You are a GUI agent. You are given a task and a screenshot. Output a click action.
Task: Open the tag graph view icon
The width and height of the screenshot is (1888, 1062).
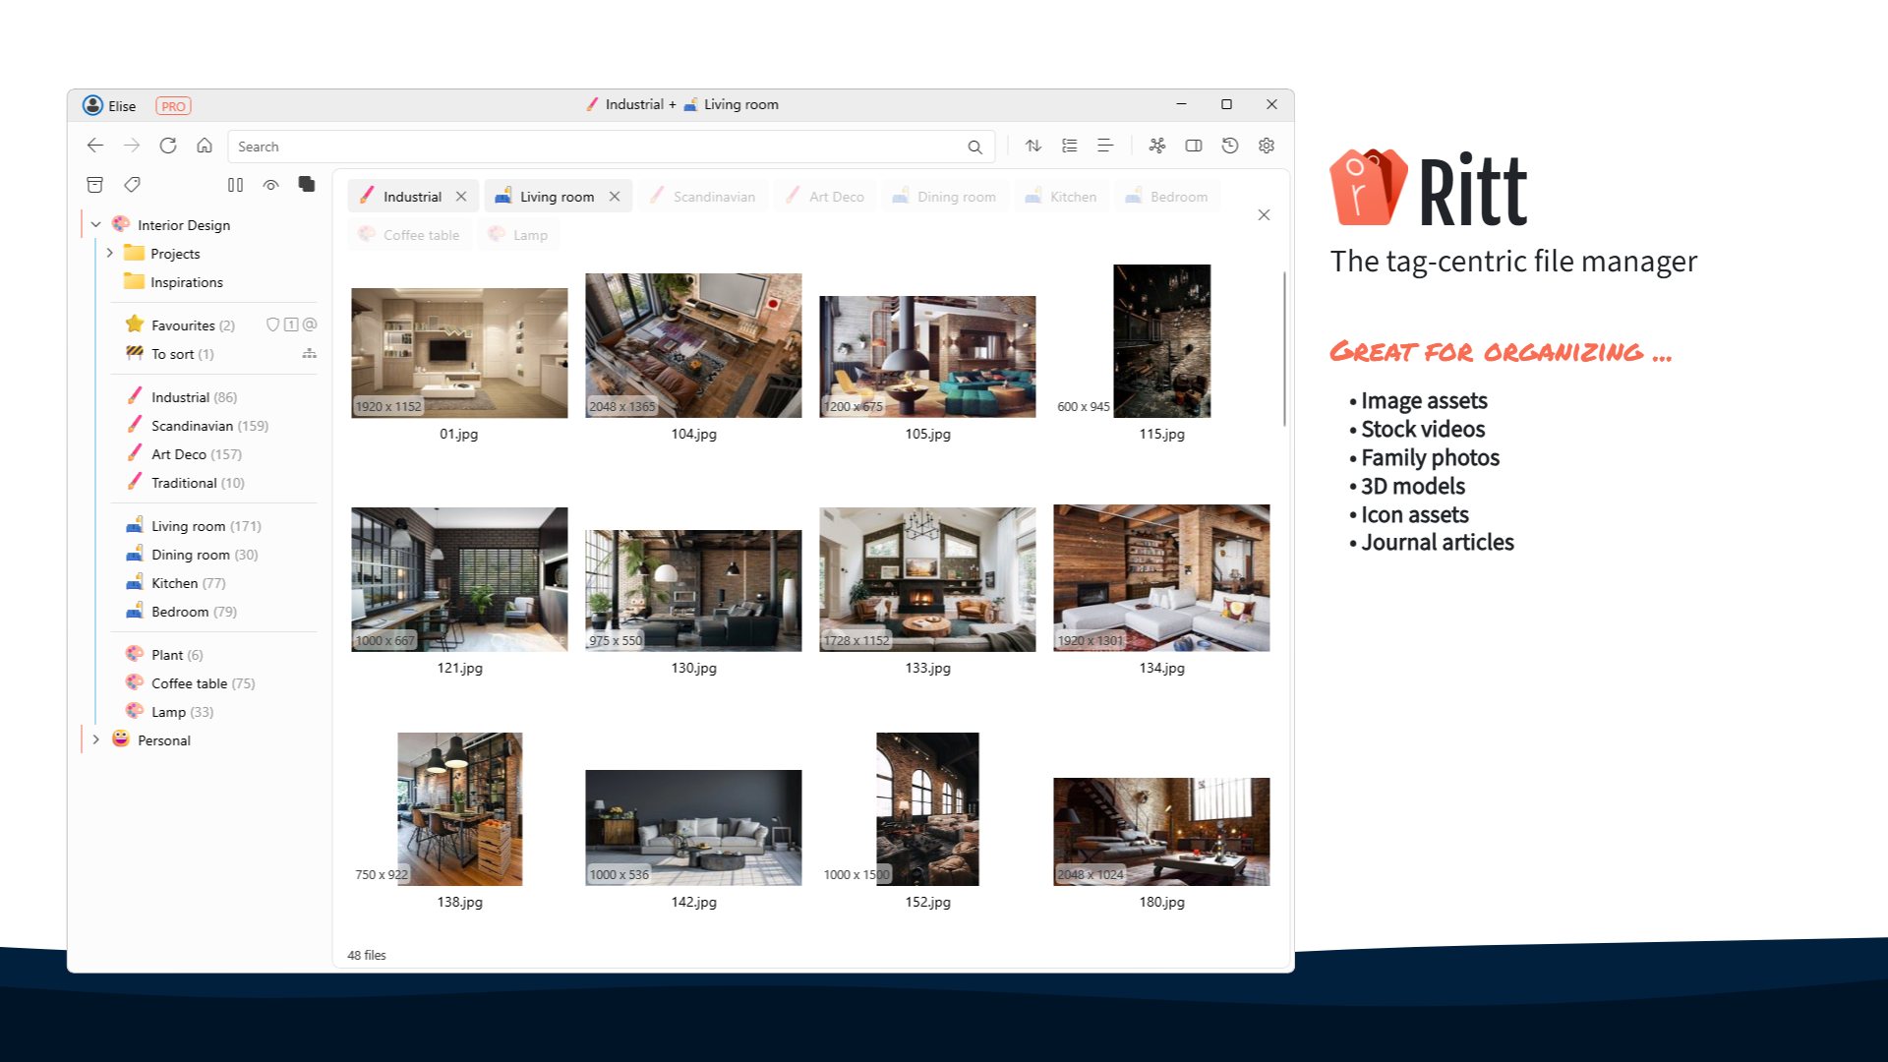click(x=1157, y=145)
